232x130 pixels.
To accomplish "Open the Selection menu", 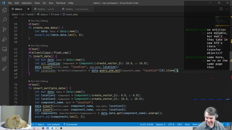I will point(26,3).
